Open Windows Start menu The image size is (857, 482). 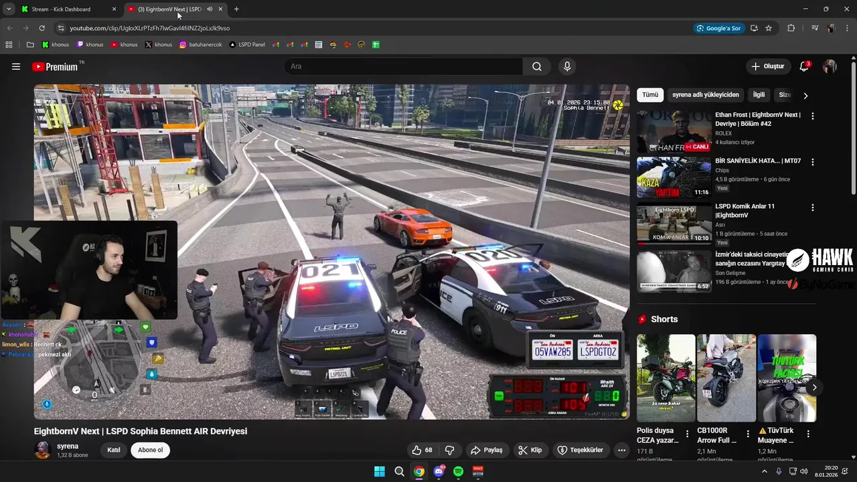[380, 471]
